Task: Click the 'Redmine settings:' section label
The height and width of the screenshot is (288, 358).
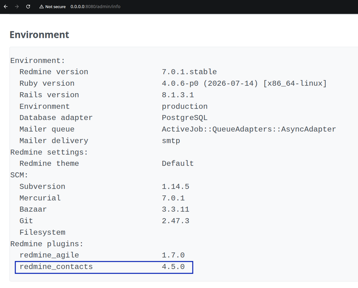Action: [49, 152]
